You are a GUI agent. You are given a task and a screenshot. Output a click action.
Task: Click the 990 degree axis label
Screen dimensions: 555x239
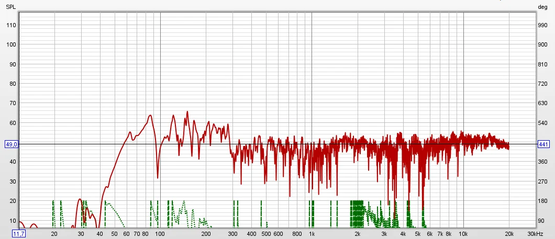pos(542,25)
